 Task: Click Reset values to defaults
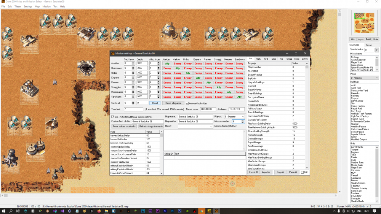click(124, 126)
